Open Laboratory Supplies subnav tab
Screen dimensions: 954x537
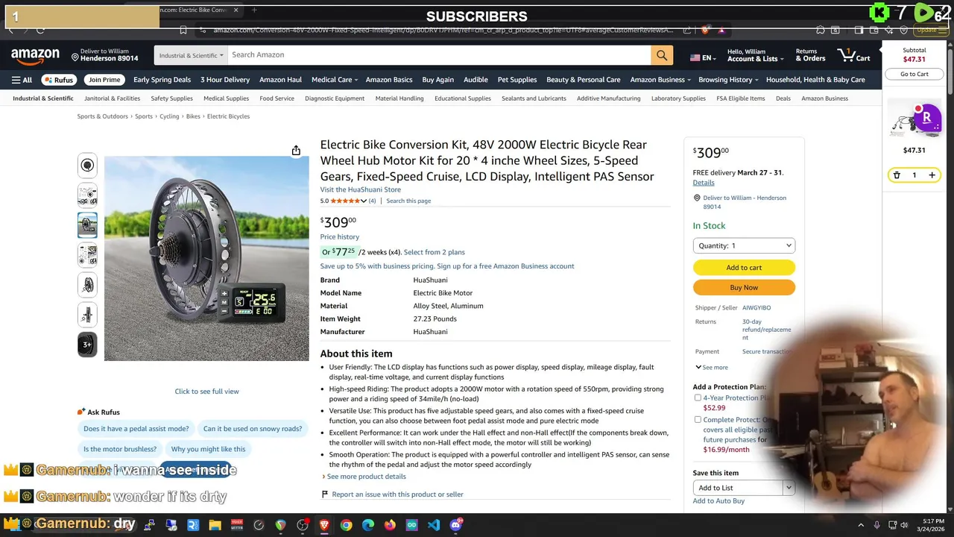click(x=678, y=98)
